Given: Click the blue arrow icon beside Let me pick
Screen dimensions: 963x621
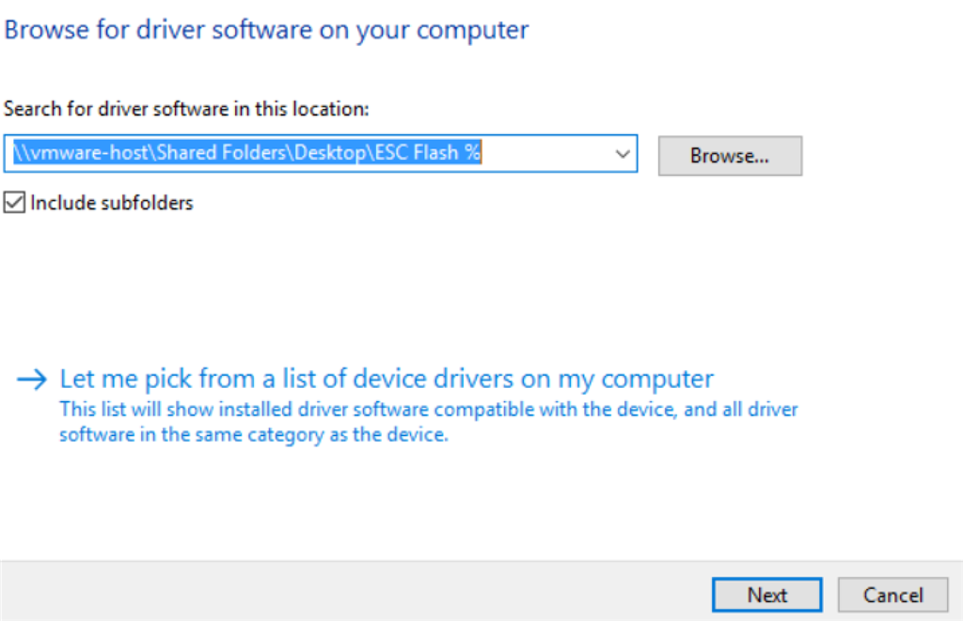Looking at the screenshot, I should [32, 380].
